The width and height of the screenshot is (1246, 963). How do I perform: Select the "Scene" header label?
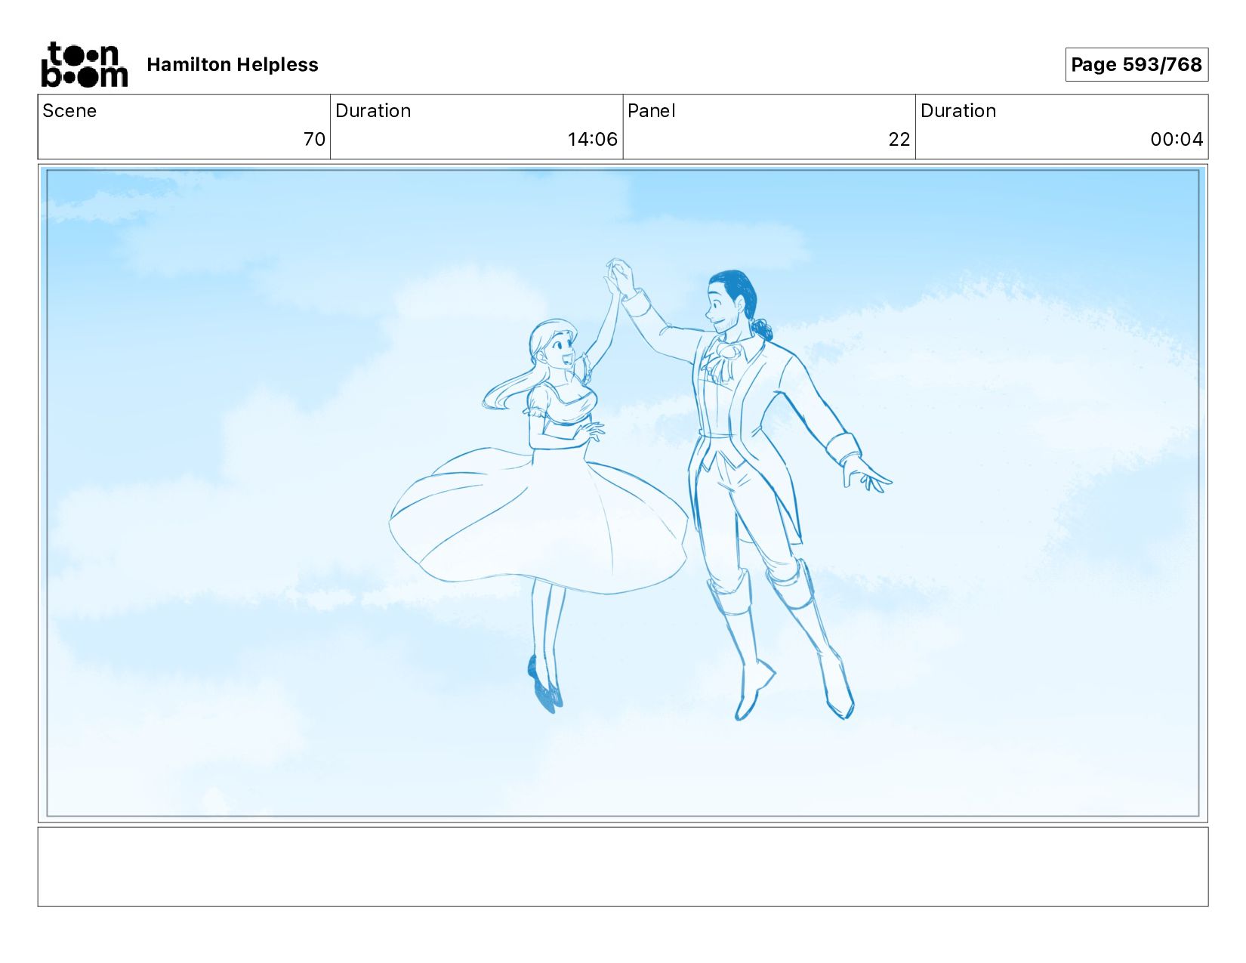[x=69, y=111]
